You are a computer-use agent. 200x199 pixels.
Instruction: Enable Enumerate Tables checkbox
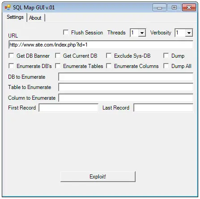coord(58,66)
